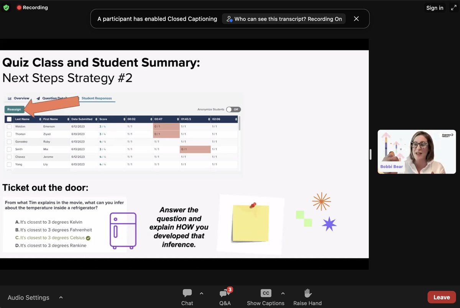460x308 pixels.
Task: Check the checkbox for Smith's row
Action: 9,149
